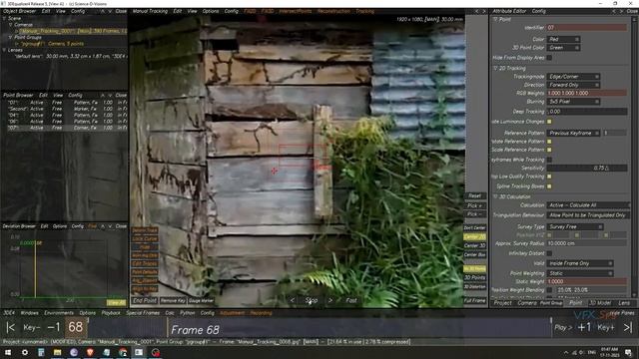Image resolution: width=639 pixels, height=359 pixels.
Task: Click the next-frame > arrow under the viewport
Action: click(330, 300)
